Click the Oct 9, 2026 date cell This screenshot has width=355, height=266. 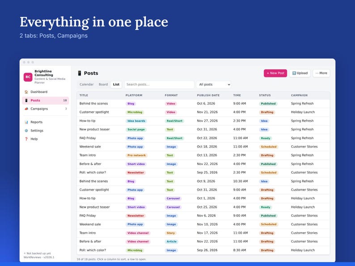206,181
